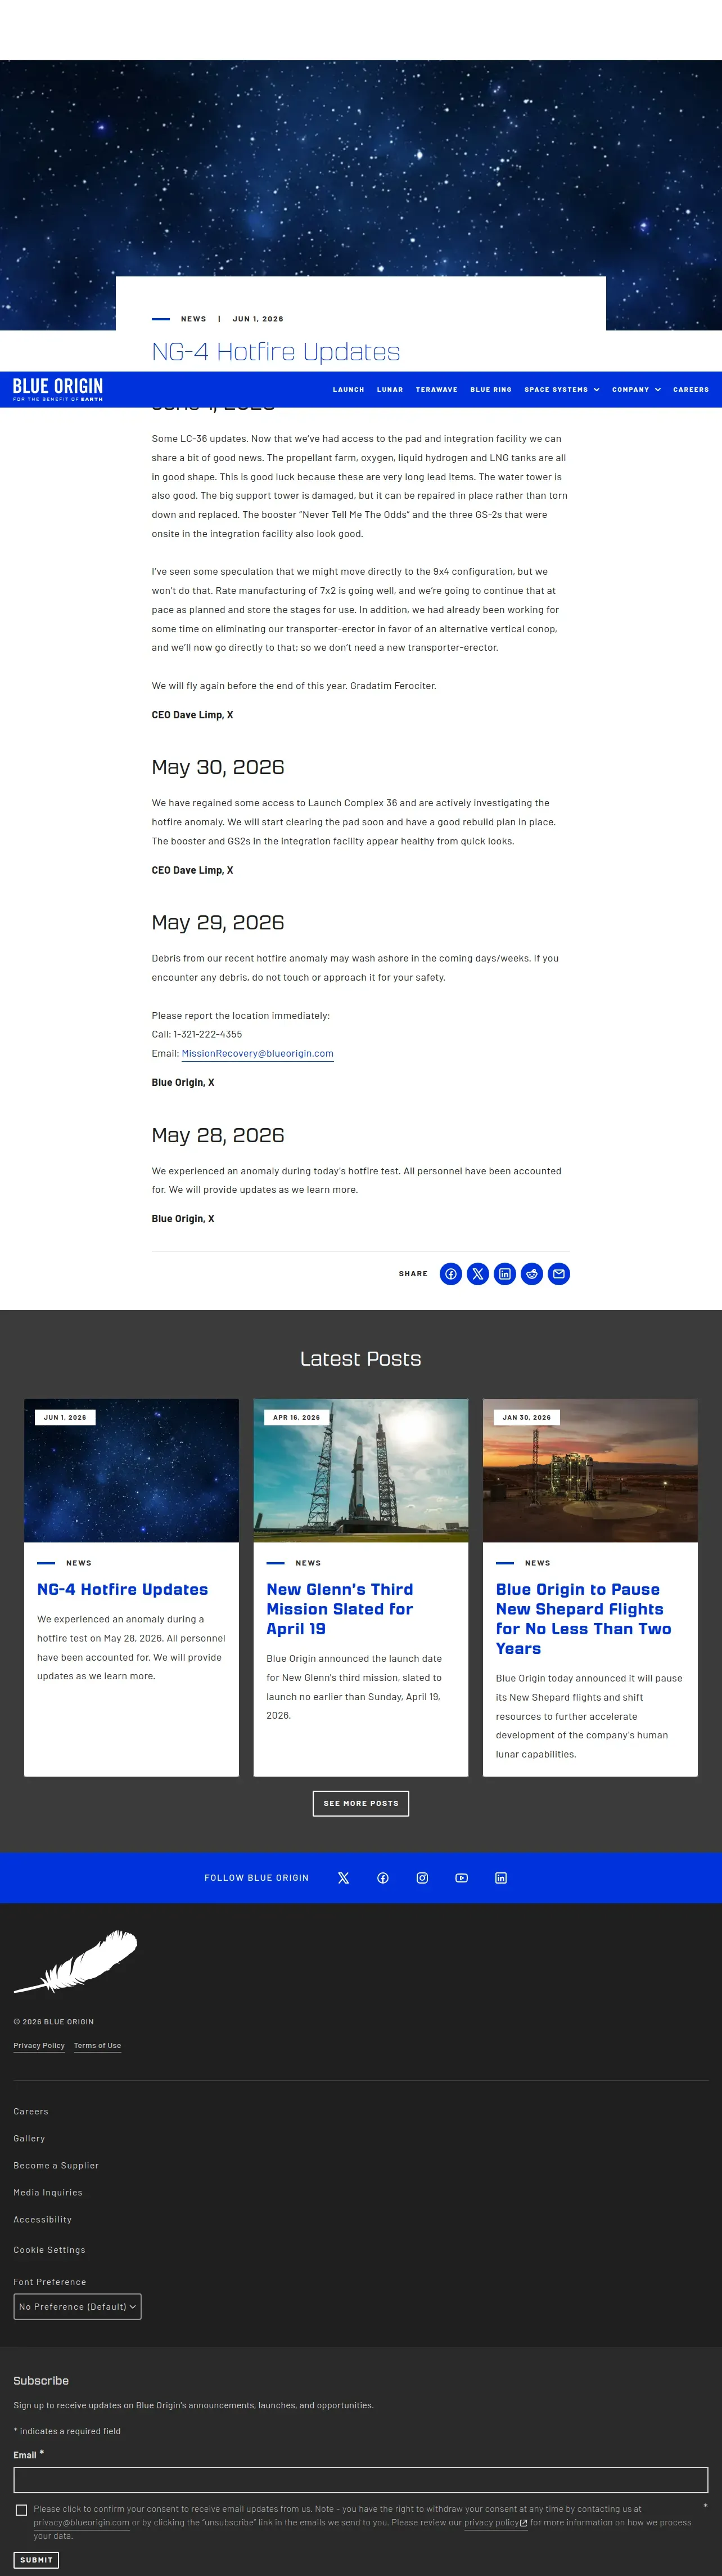Image resolution: width=722 pixels, height=2576 pixels.
Task: Submit the subscribe form
Action: [36, 2560]
